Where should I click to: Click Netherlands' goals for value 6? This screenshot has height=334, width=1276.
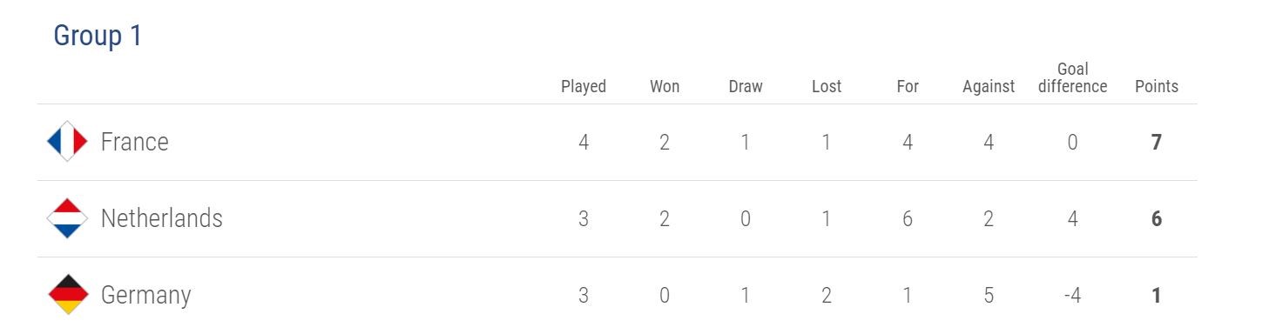908,218
